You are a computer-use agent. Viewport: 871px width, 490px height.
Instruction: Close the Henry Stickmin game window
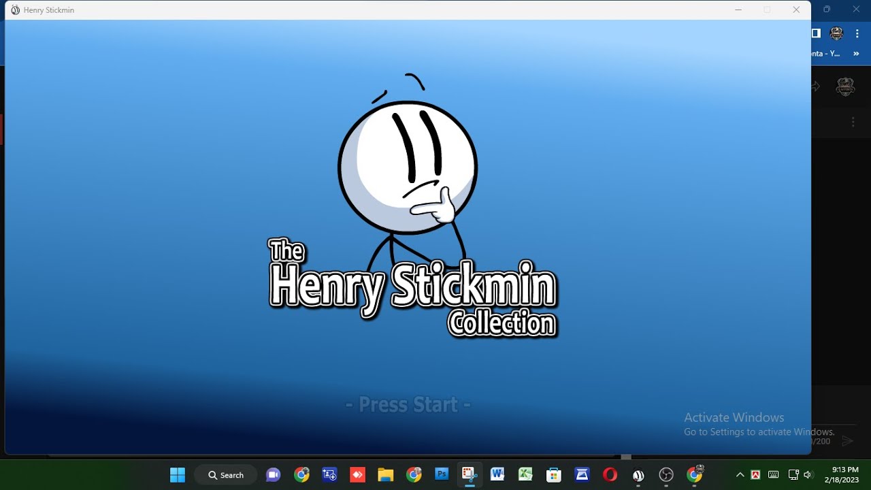(x=796, y=10)
